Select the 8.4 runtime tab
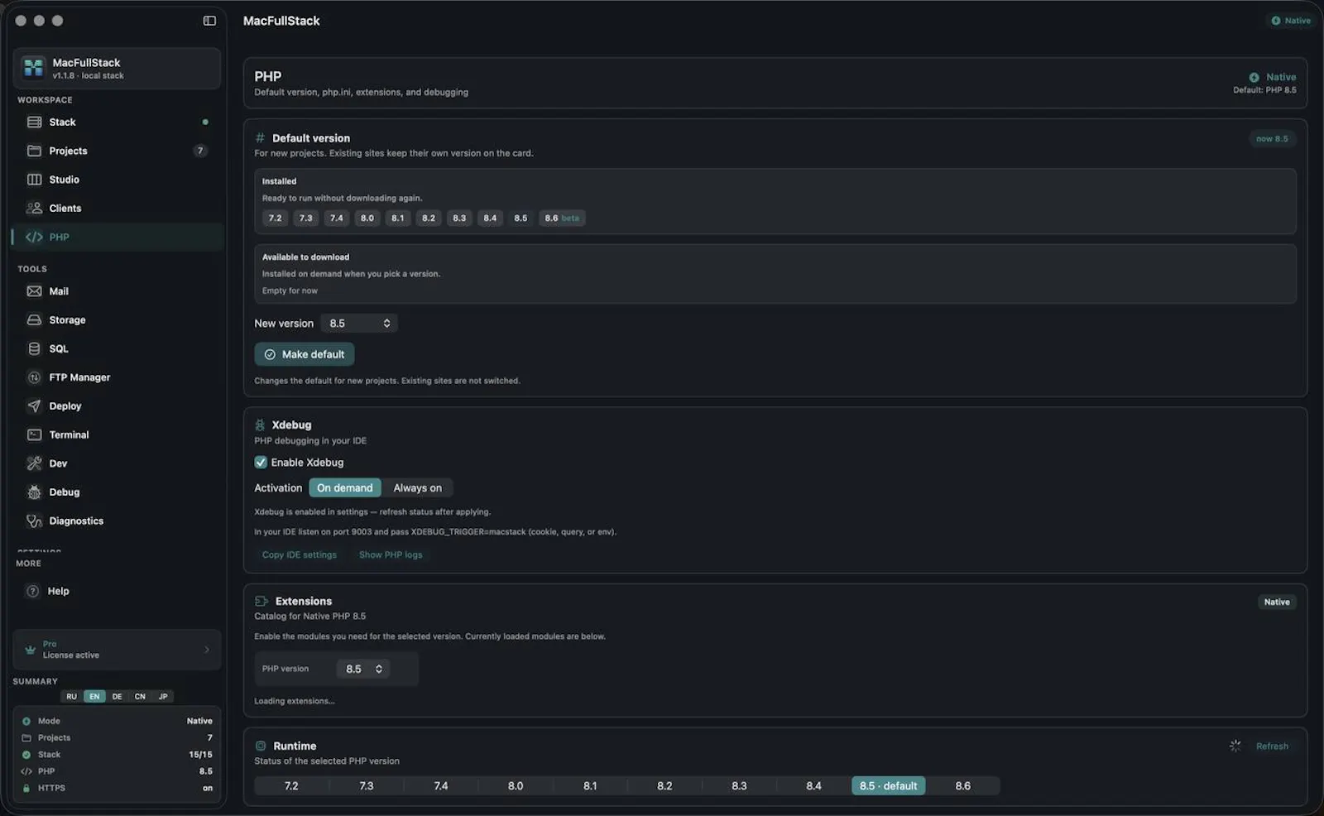The width and height of the screenshot is (1324, 816). coord(814,785)
